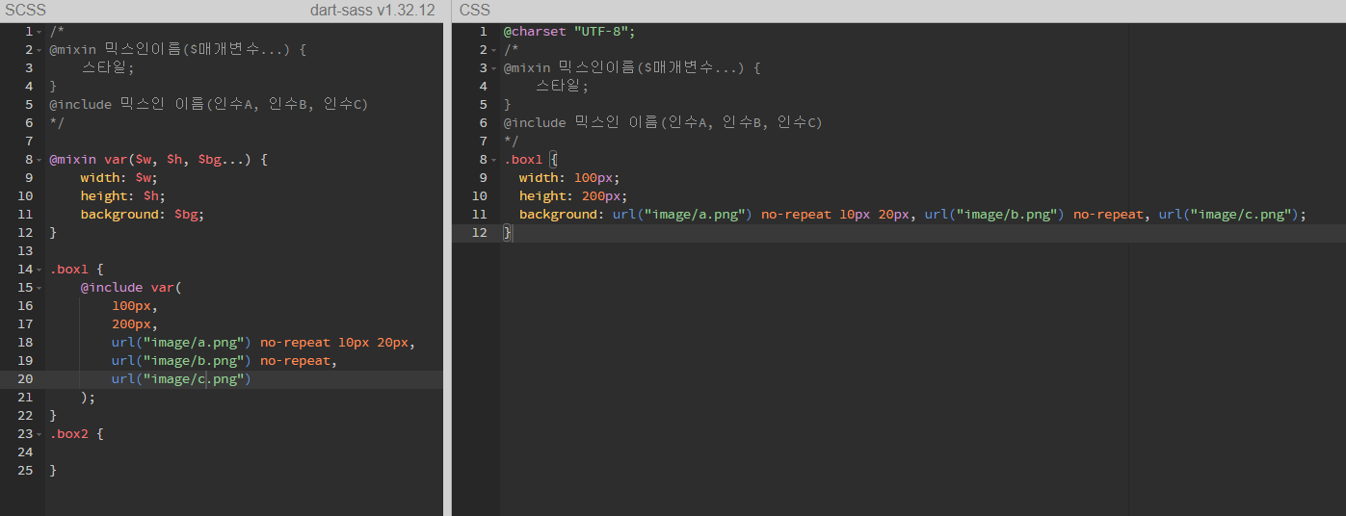Click line number 24 in the SCSS gutter
The width and height of the screenshot is (1346, 516).
coord(25,452)
